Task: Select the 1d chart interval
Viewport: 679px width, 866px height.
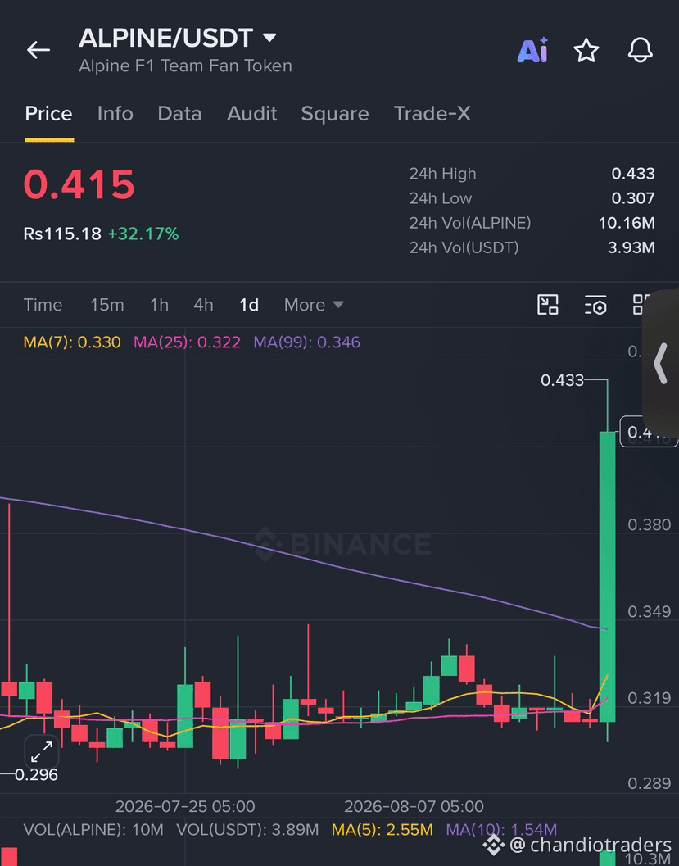Action: point(249,305)
